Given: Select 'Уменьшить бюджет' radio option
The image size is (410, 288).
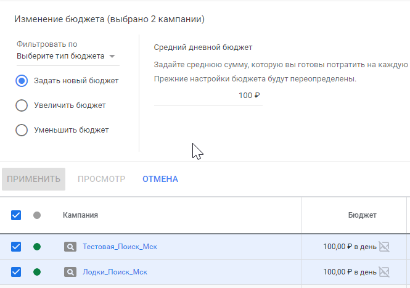Looking at the screenshot, I should 22,130.
